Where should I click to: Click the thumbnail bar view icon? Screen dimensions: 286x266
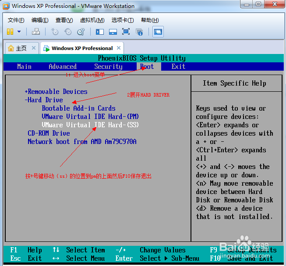(x=113, y=32)
